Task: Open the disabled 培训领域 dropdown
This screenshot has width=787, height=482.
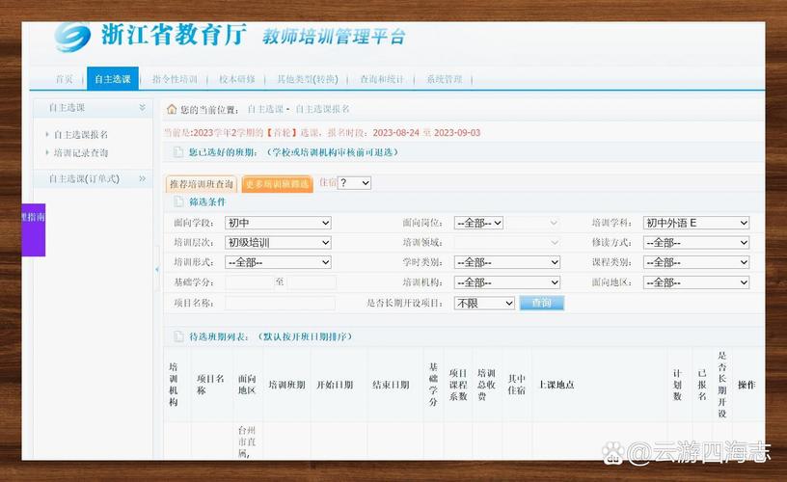Action: 507,242
